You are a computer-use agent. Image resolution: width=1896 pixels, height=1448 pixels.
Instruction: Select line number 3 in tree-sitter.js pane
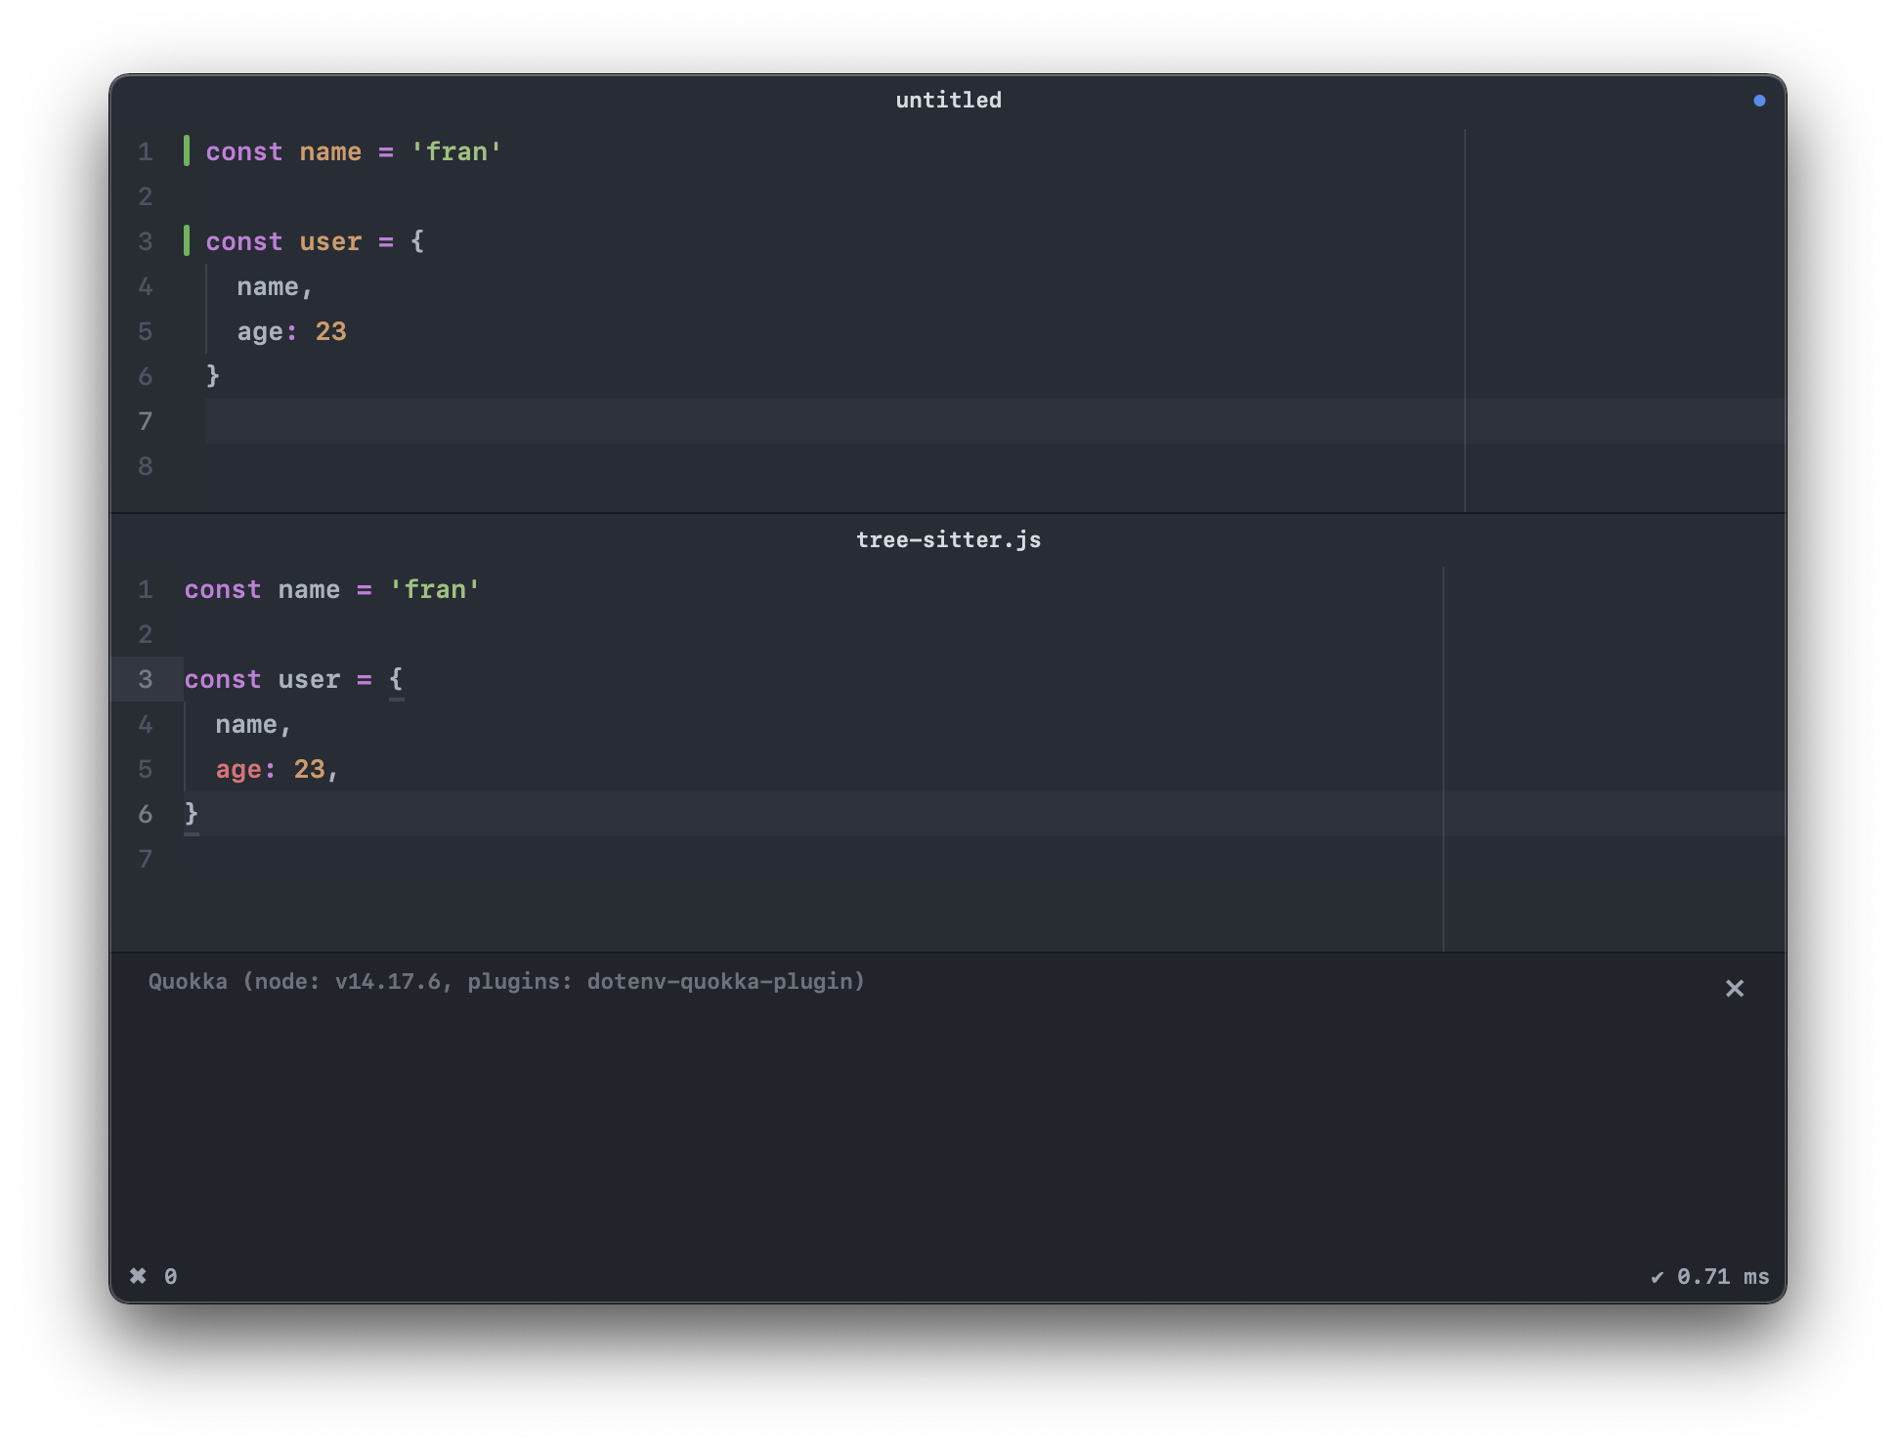click(146, 679)
